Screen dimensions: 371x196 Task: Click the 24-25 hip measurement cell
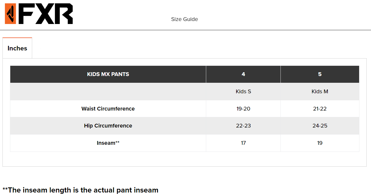(x=320, y=126)
